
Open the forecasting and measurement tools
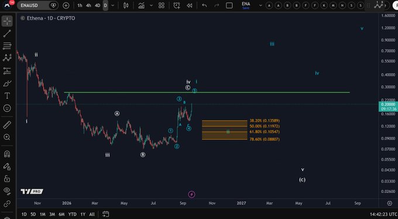click(x=7, y=71)
